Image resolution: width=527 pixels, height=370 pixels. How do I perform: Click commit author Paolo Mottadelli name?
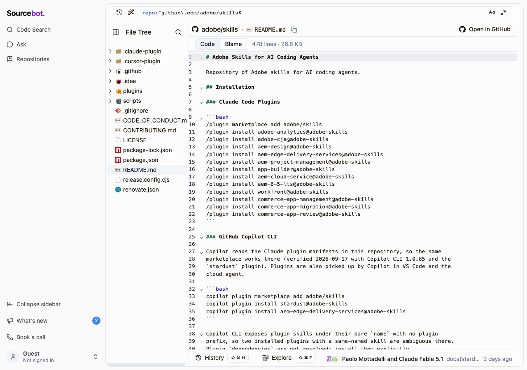393,359
